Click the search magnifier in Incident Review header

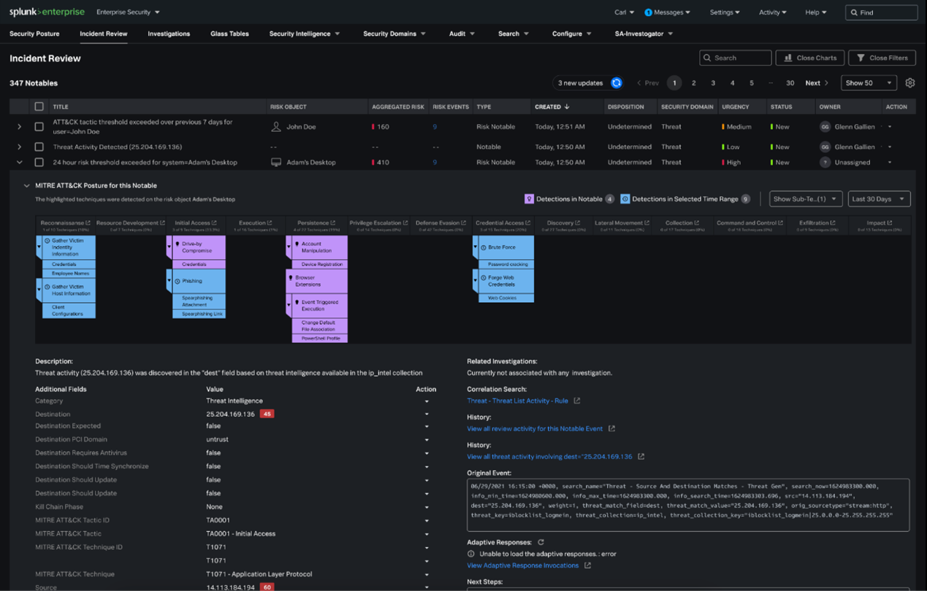pyautogui.click(x=706, y=57)
